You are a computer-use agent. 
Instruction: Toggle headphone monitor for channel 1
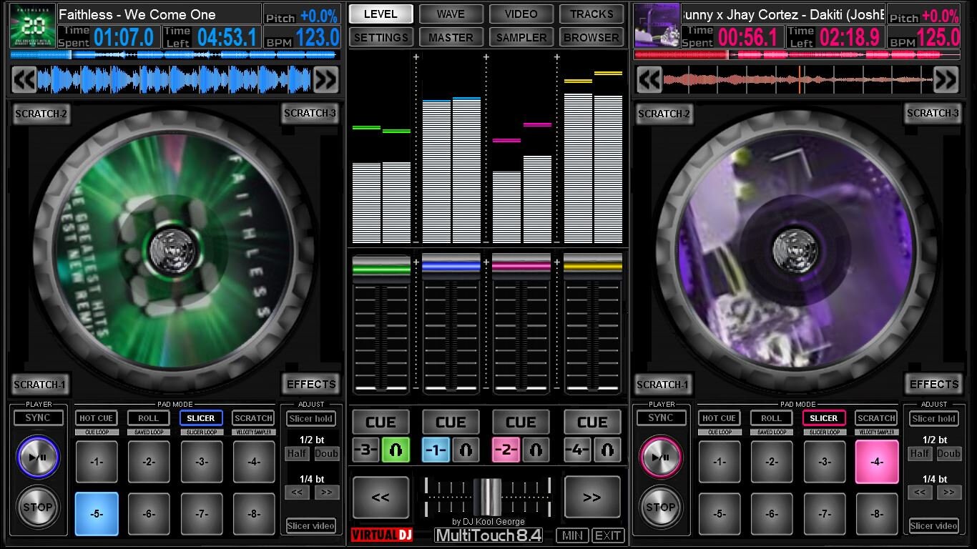tap(465, 450)
